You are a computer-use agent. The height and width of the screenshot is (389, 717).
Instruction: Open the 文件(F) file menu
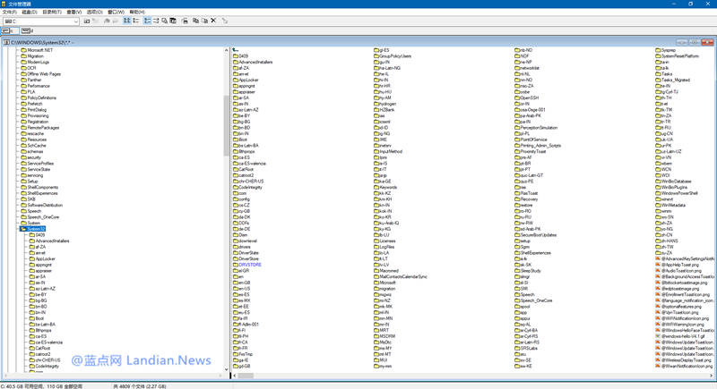pos(9,13)
